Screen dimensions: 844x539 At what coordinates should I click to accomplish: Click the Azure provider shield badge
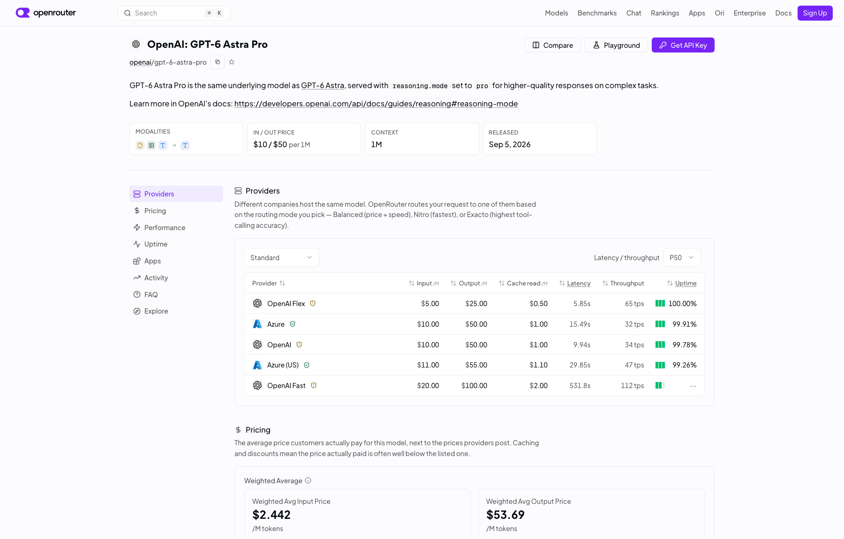pos(293,324)
